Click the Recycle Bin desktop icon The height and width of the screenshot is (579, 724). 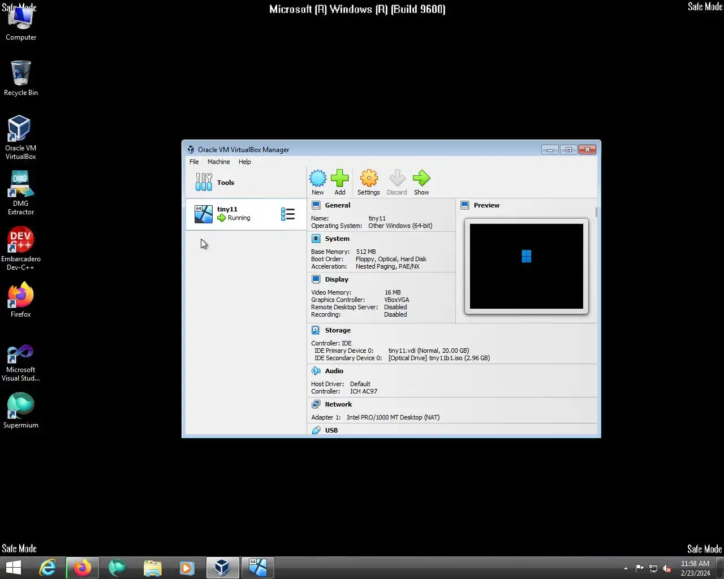[21, 78]
